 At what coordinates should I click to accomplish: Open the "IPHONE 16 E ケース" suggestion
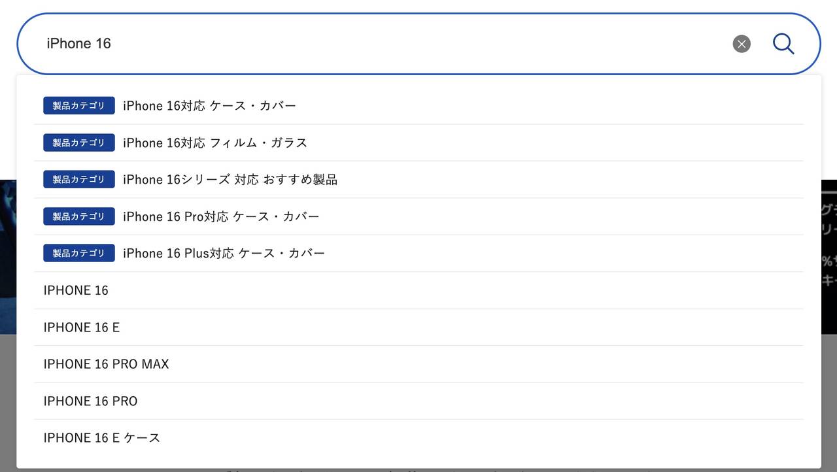[x=101, y=438]
